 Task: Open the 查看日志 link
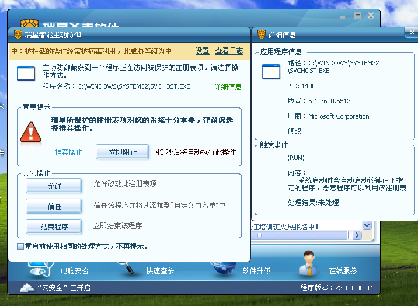[229, 51]
